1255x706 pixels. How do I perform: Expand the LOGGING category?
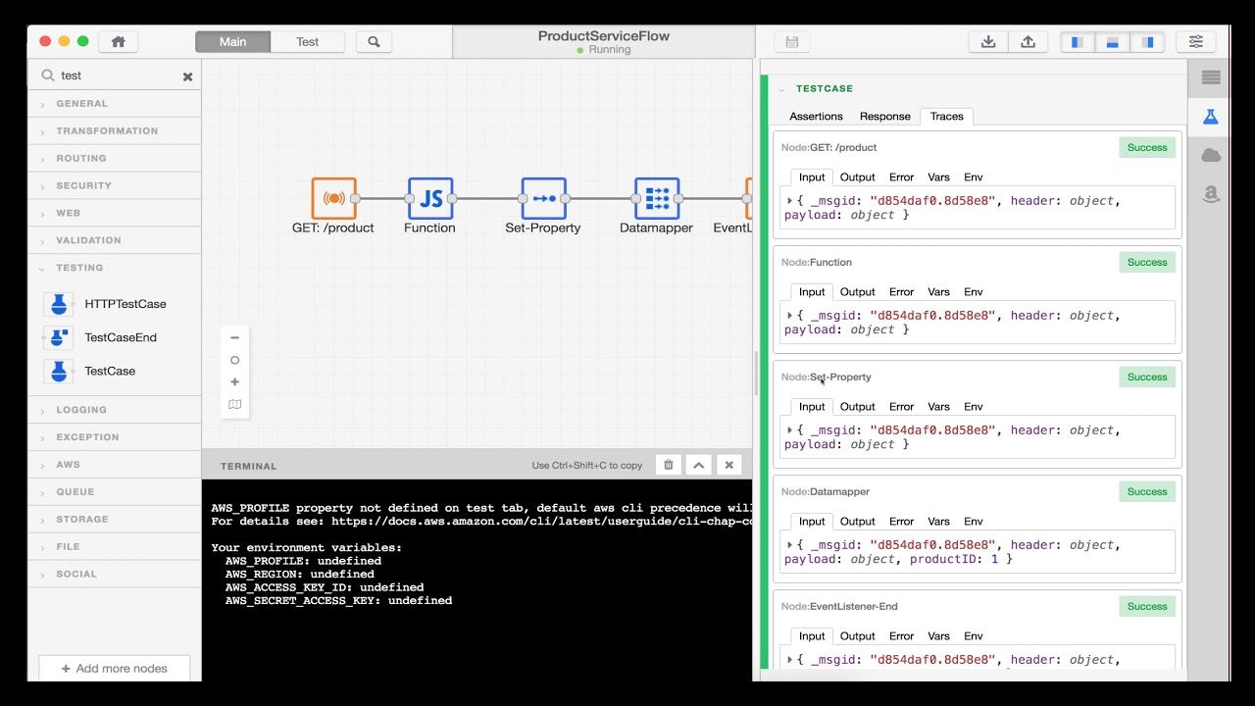pyautogui.click(x=114, y=411)
